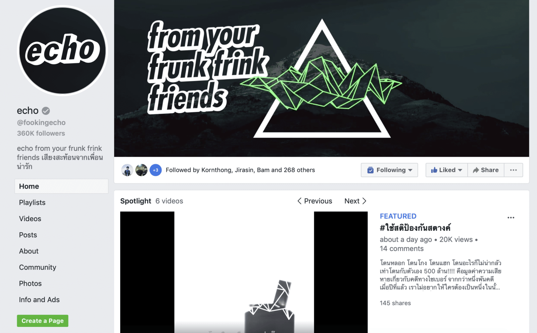The height and width of the screenshot is (333, 537).
Task: Play the spotlight featured video thumbnail
Action: click(244, 272)
